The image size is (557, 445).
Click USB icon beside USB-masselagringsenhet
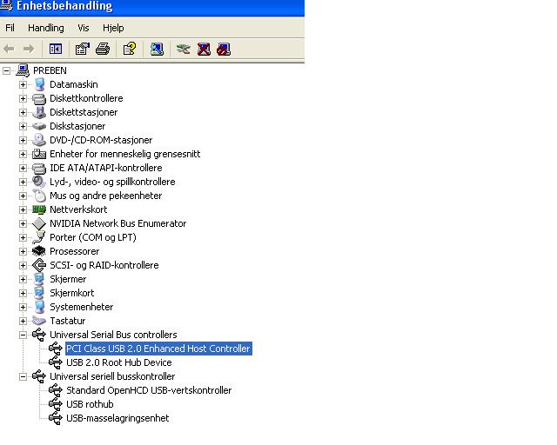(x=56, y=418)
